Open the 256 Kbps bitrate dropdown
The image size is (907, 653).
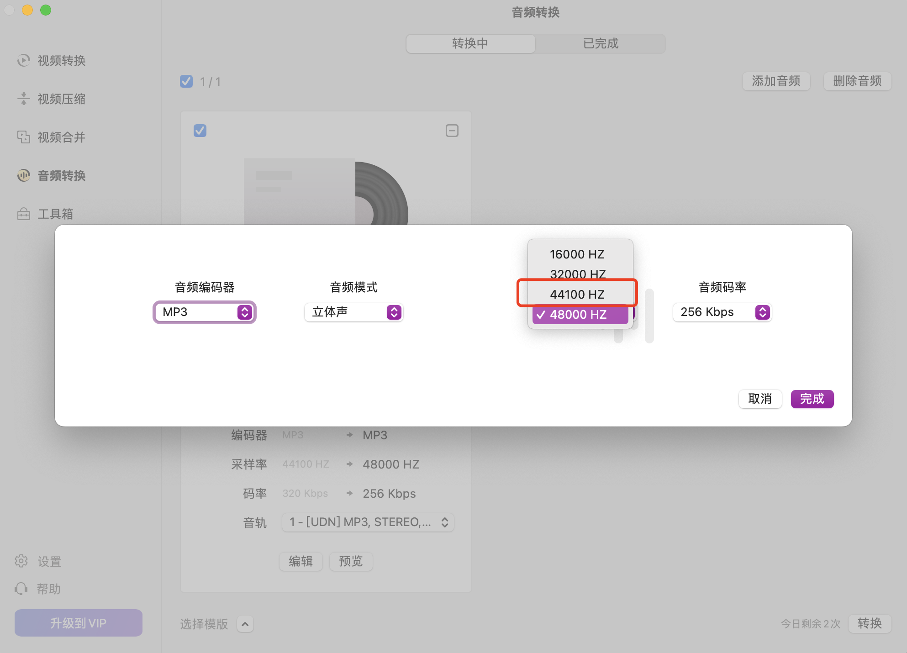(722, 312)
